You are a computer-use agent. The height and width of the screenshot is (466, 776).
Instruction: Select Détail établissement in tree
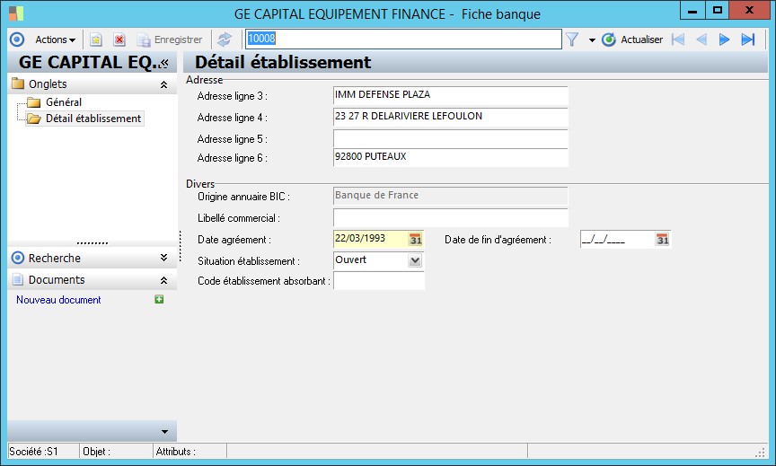(x=93, y=119)
